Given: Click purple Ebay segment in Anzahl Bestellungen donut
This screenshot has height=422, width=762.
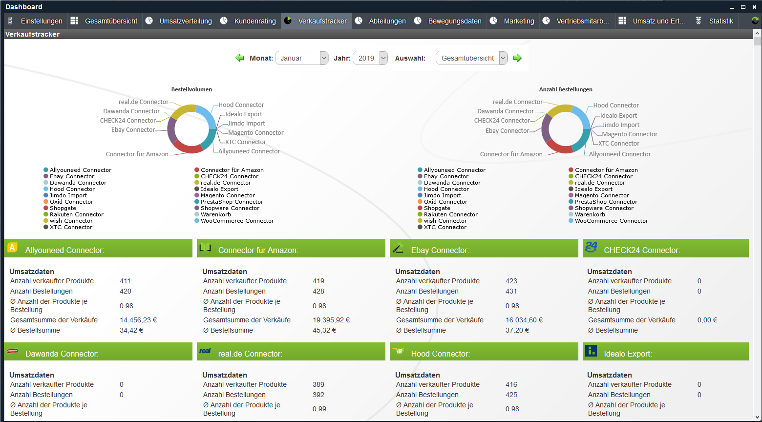Looking at the screenshot, I should pos(546,128).
